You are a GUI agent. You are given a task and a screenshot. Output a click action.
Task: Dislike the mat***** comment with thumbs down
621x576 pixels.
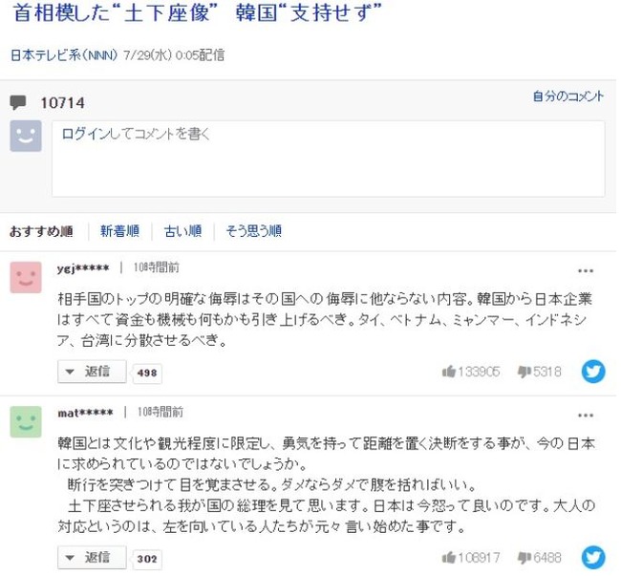525,558
